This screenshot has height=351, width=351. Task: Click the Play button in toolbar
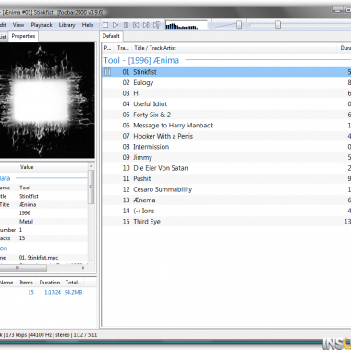115,25
